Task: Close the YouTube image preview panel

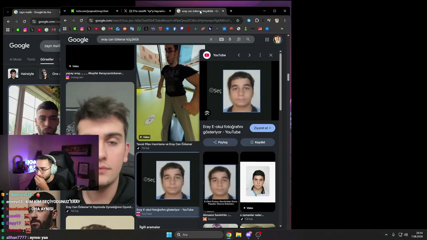Action: coord(271,55)
